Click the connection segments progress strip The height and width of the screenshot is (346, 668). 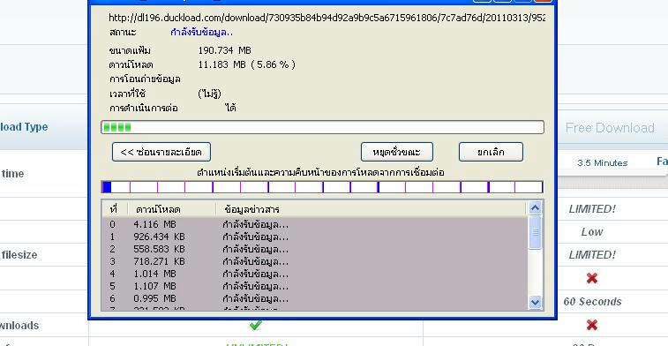[x=322, y=186]
